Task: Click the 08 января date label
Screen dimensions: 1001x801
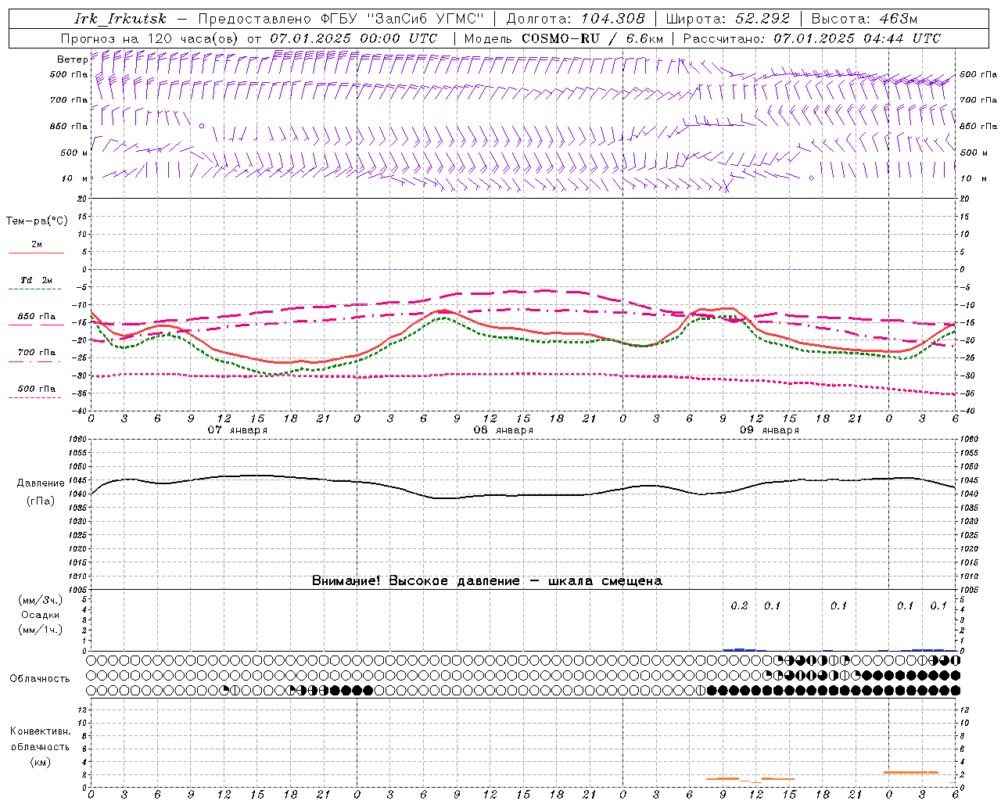Action: click(x=503, y=430)
